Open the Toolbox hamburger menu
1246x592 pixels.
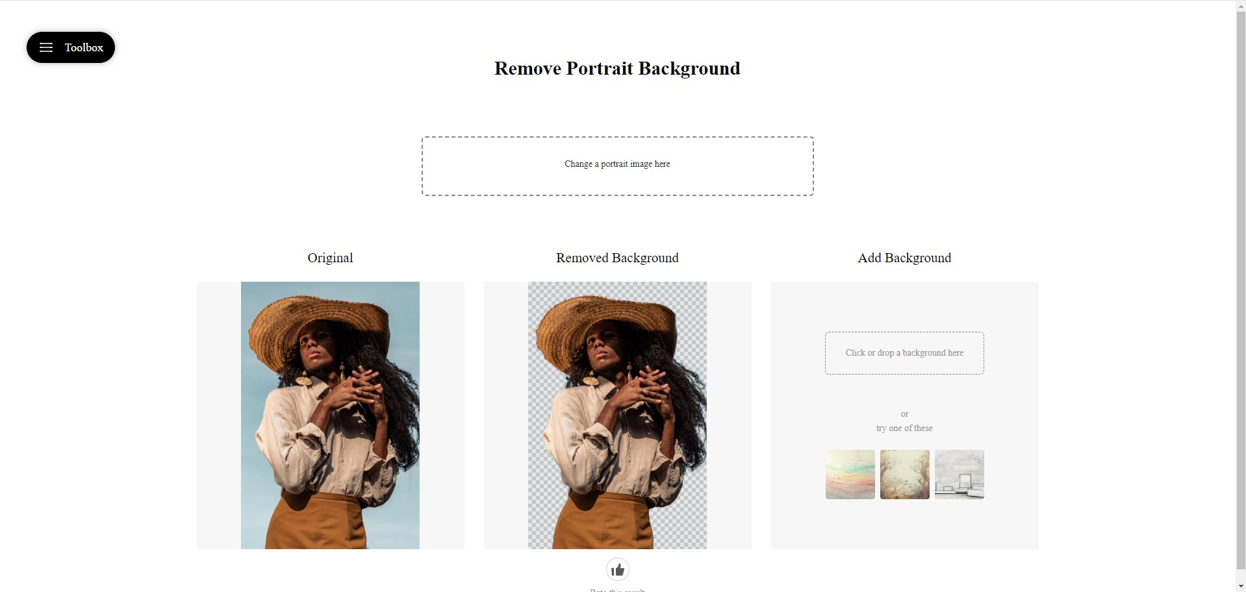pyautogui.click(x=46, y=47)
